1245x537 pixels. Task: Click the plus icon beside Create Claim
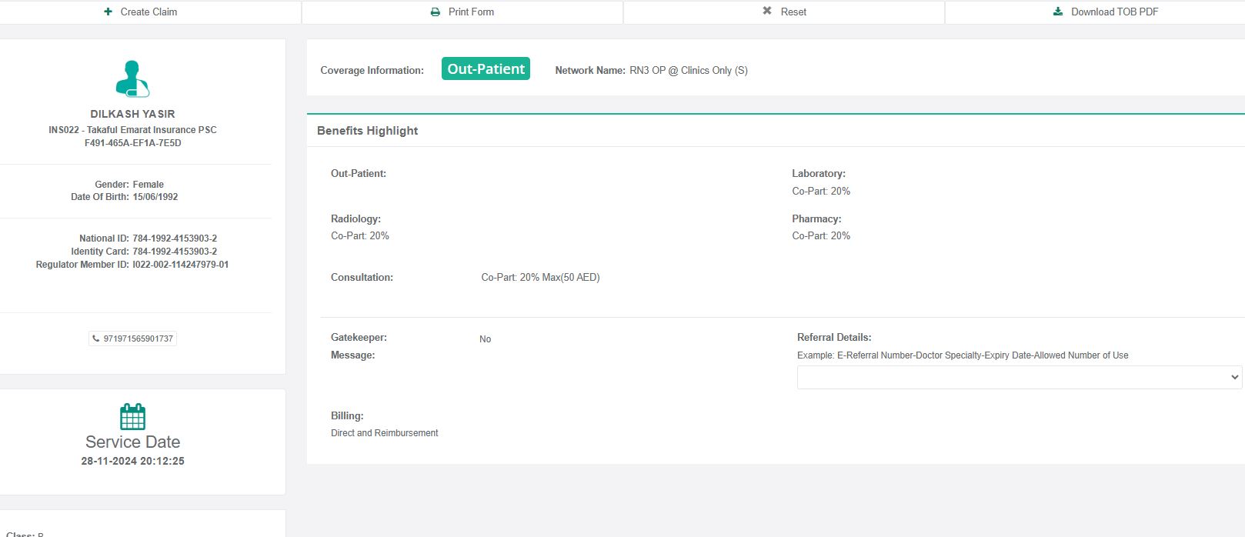click(x=108, y=12)
